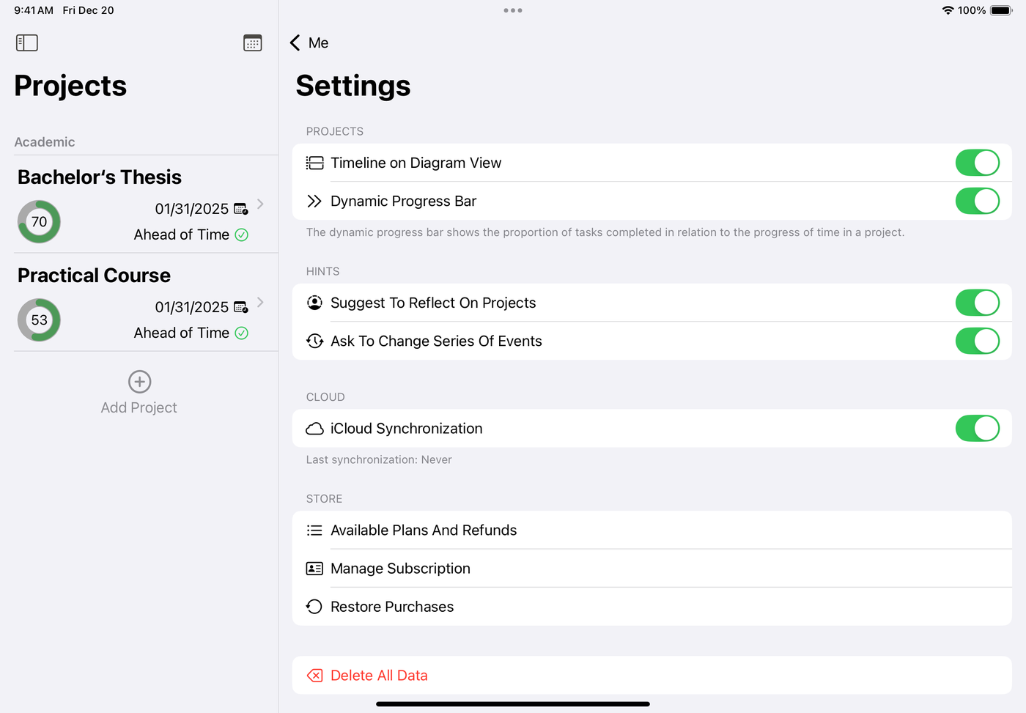
Task: Click the Add Project plus icon
Action: [x=139, y=382]
